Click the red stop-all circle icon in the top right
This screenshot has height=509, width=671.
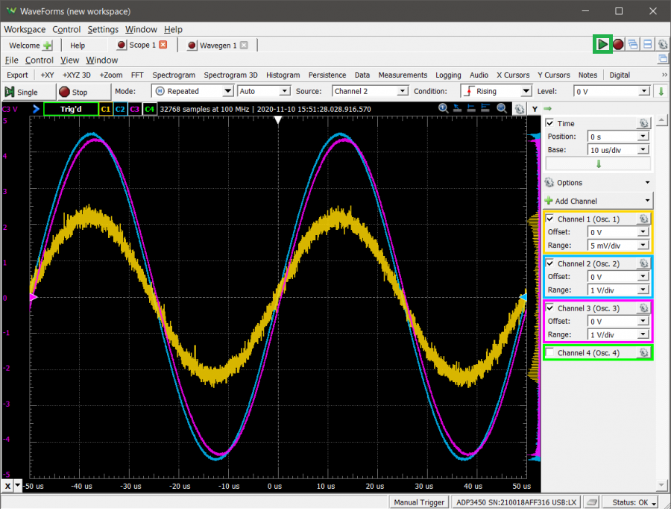(618, 45)
